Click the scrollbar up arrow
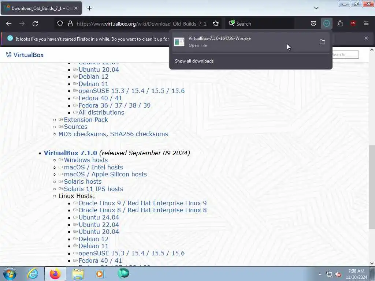Image resolution: width=375 pixels, height=281 pixels. click(372, 50)
